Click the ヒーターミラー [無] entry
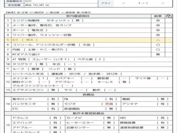The height and width of the screenshot is (133, 177). click(x=90, y=123)
